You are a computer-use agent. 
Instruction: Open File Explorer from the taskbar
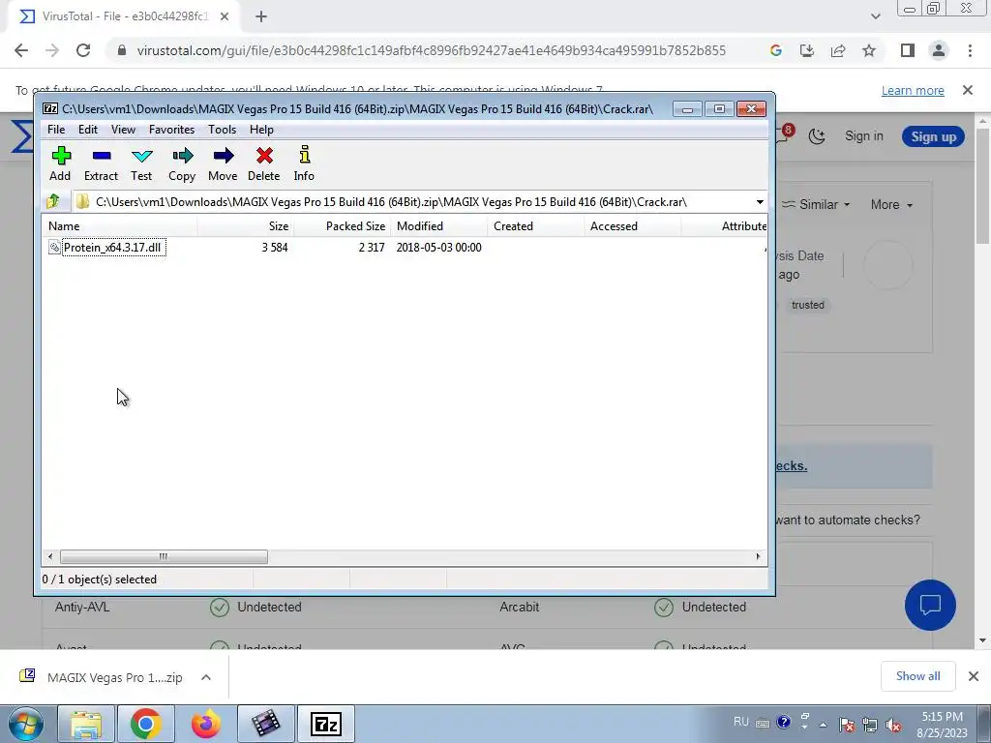pos(86,724)
